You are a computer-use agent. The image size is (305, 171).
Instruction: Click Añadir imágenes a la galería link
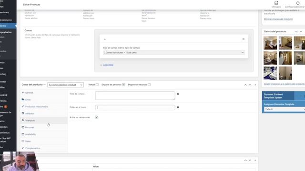(x=284, y=84)
